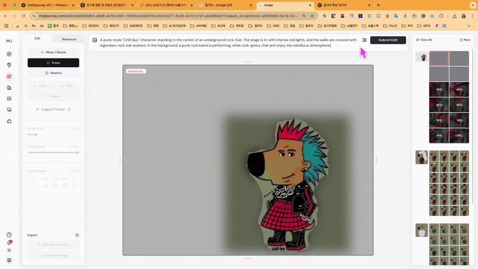The width and height of the screenshot is (478, 269).
Task: Click New in the history panel
Action: pyautogui.click(x=465, y=39)
